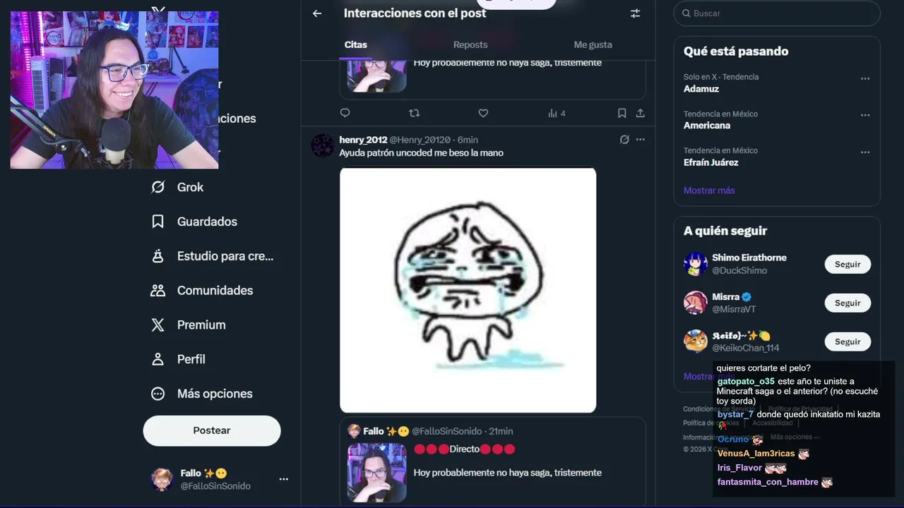Follow Shimo Eirathorne
Image resolution: width=904 pixels, height=508 pixels.
(x=847, y=264)
